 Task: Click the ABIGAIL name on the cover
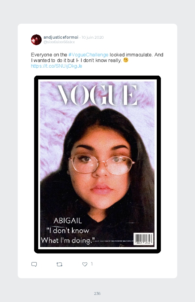click(x=67, y=221)
